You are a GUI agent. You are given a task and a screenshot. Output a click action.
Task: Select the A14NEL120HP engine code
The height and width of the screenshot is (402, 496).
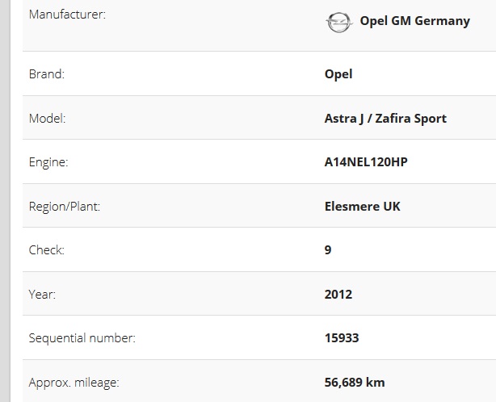pyautogui.click(x=366, y=162)
